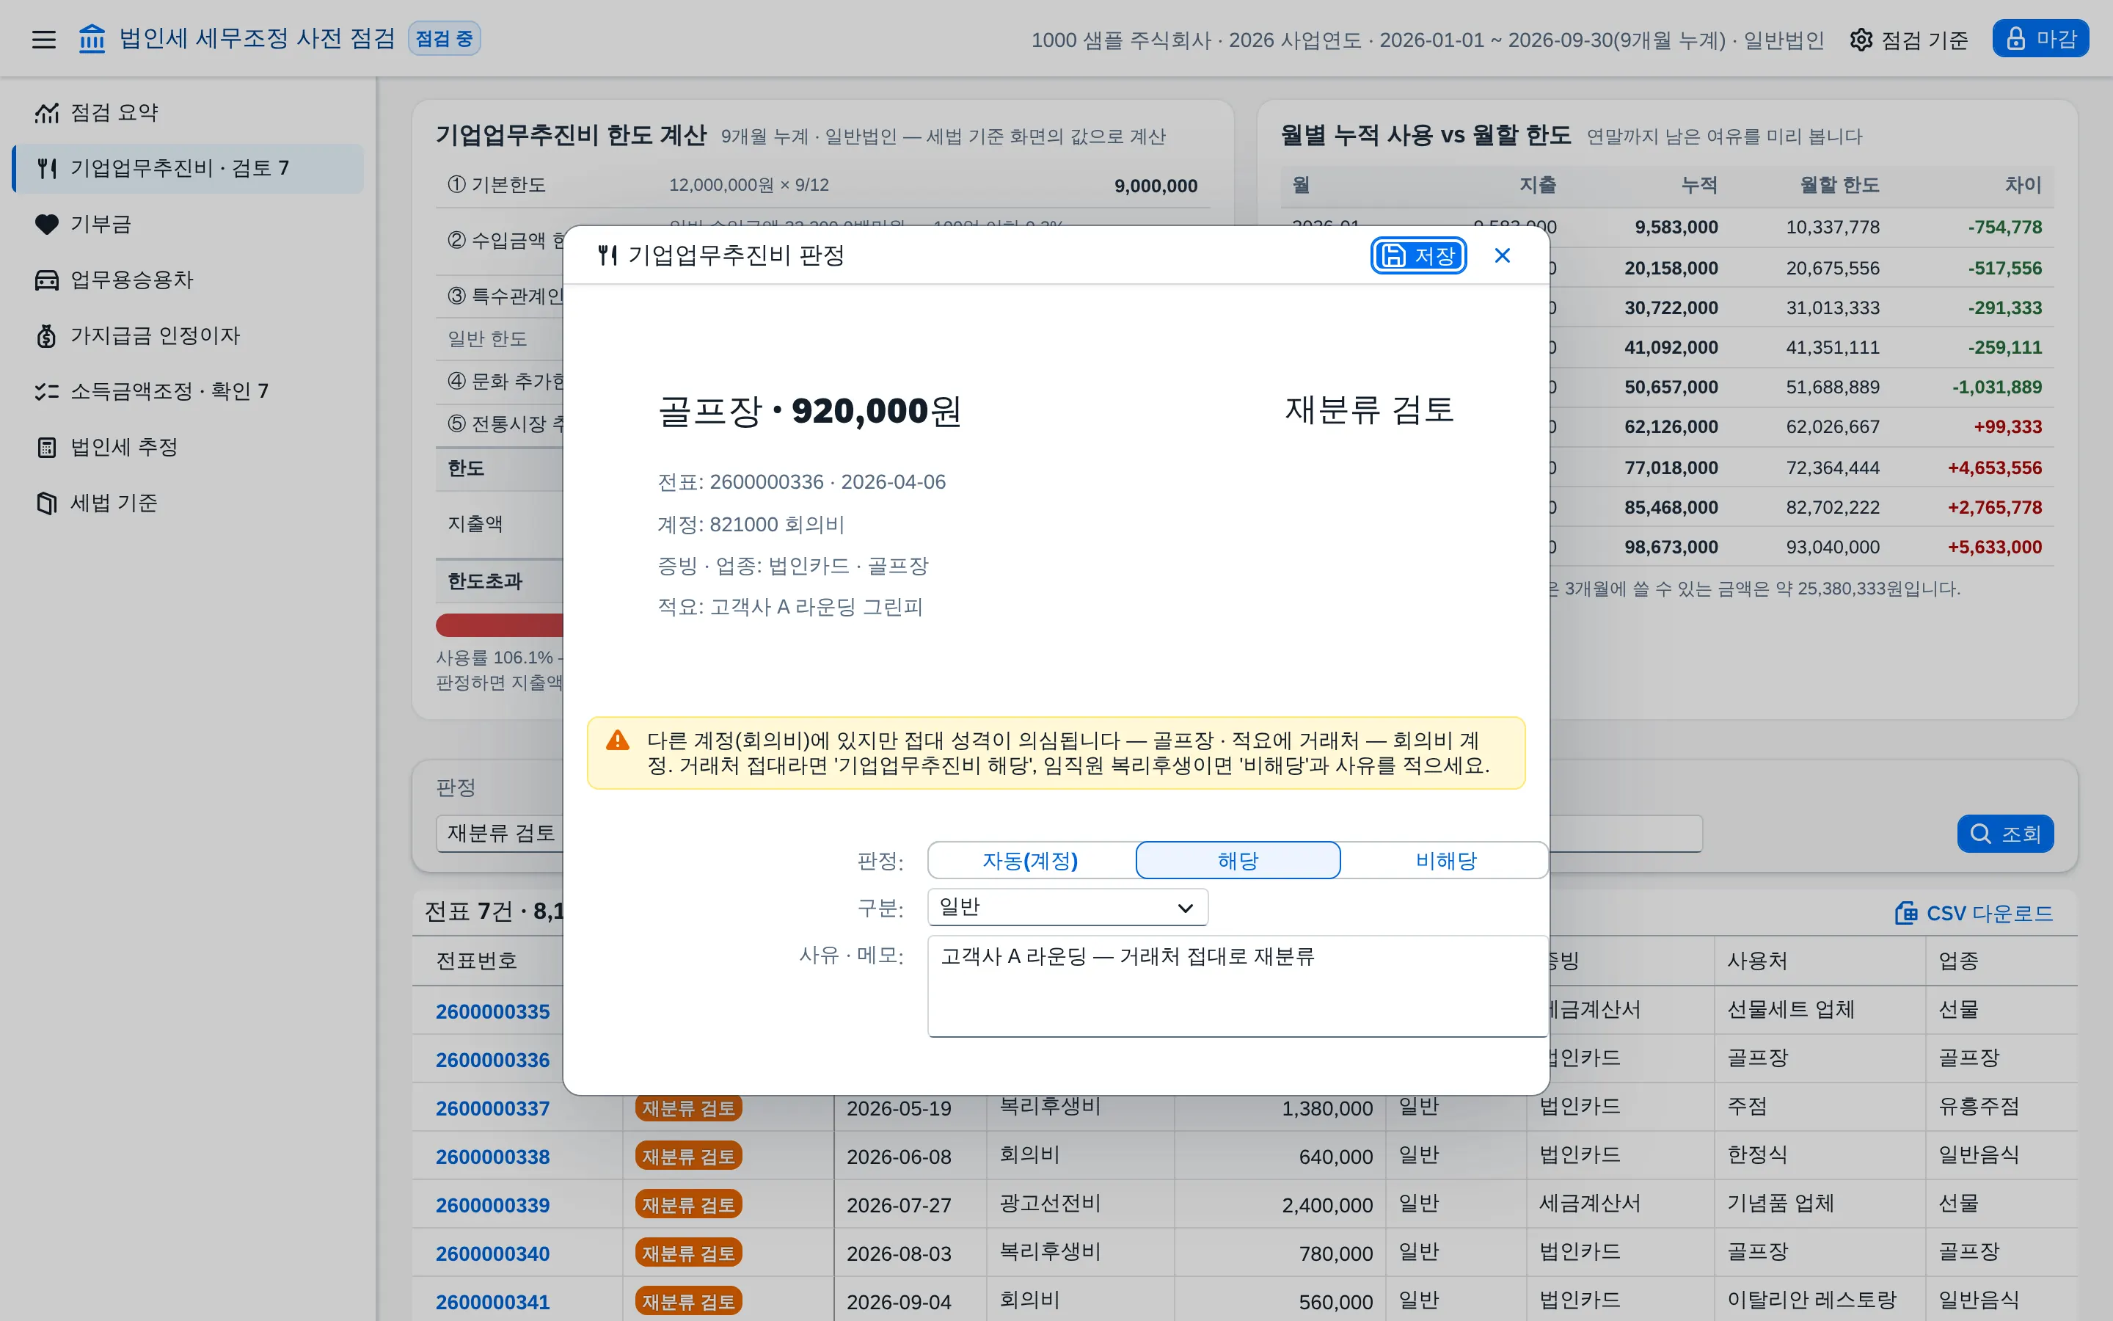This screenshot has height=1321, width=2113.
Task: Open voucher 2600000335 link
Action: [x=492, y=1012]
